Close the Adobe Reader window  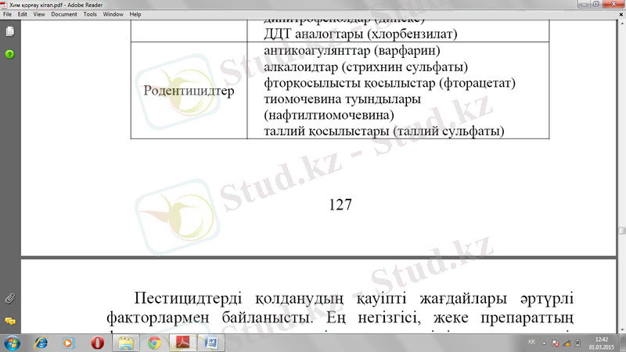[x=613, y=5]
